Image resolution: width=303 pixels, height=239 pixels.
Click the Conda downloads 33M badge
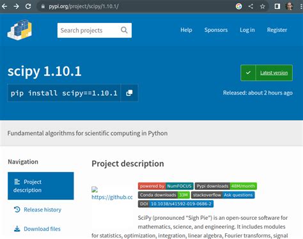[x=164, y=195]
